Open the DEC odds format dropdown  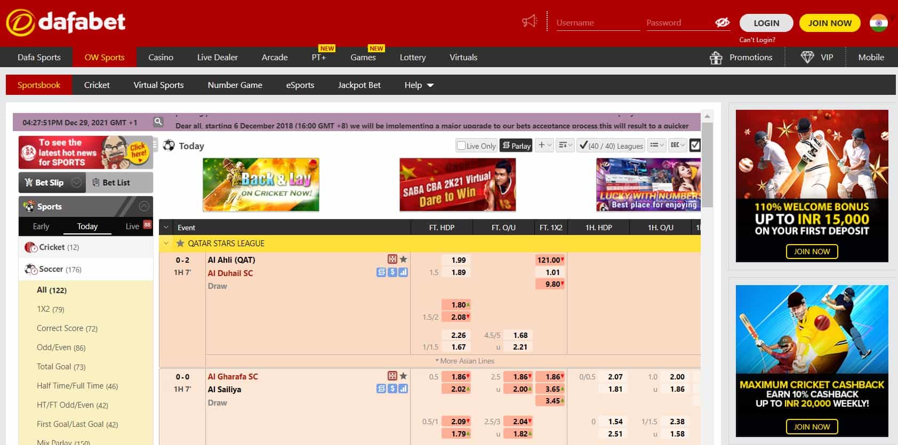(x=677, y=145)
